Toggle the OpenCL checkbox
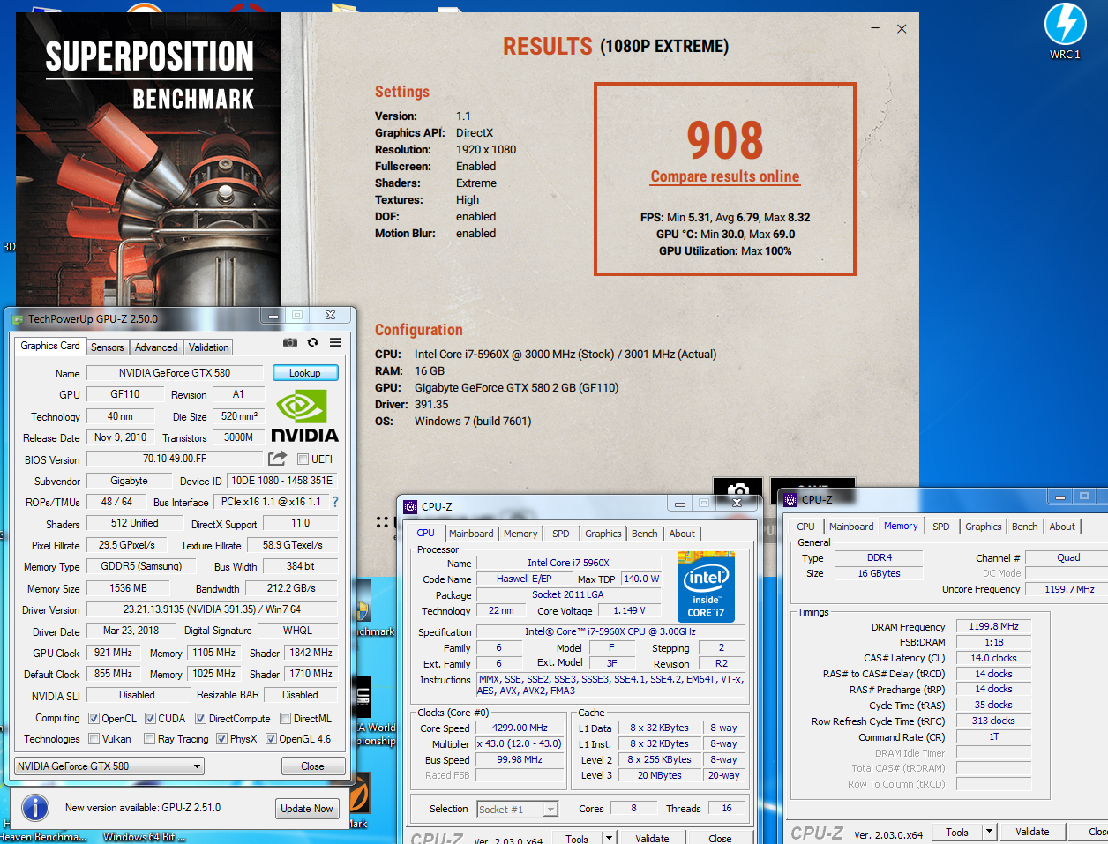Image resolution: width=1108 pixels, height=844 pixels. [x=94, y=719]
